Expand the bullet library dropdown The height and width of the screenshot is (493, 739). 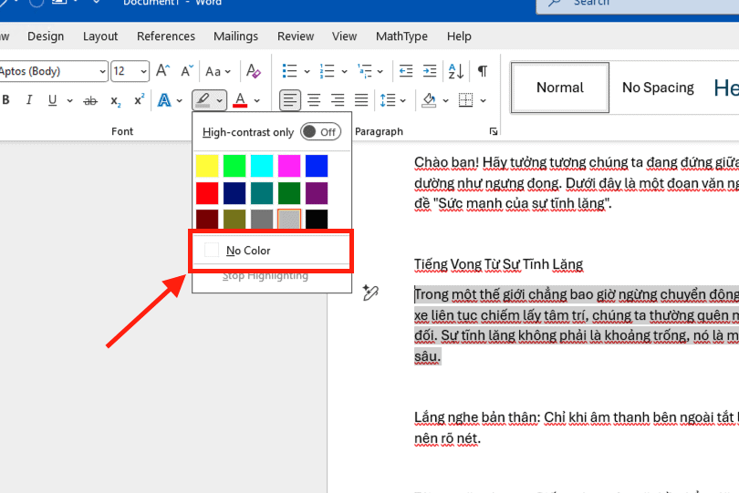307,72
